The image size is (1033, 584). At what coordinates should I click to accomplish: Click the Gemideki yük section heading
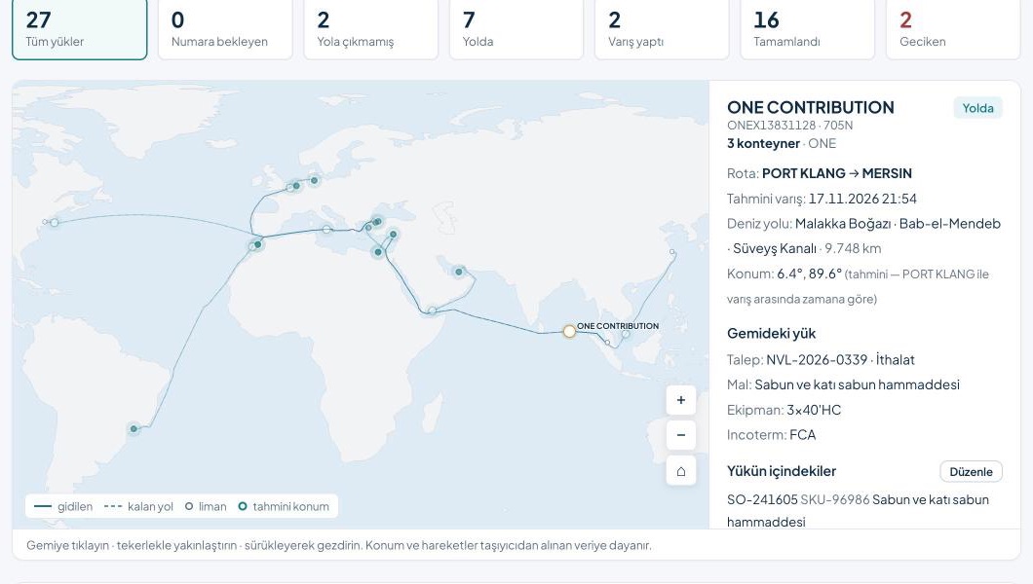pyautogui.click(x=772, y=334)
